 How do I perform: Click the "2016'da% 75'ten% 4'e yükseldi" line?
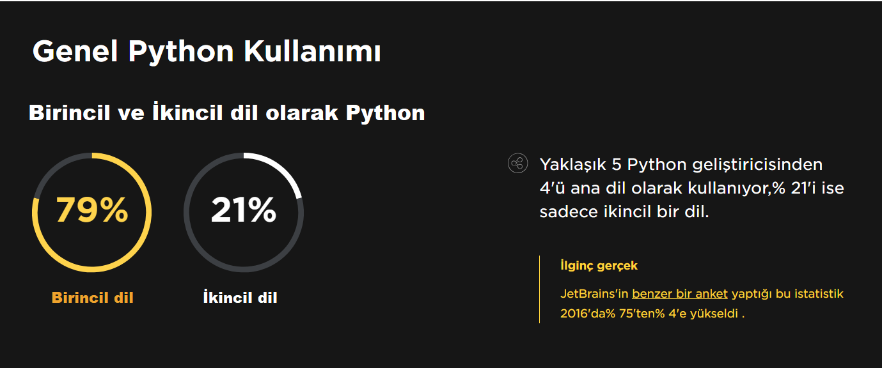(x=649, y=314)
